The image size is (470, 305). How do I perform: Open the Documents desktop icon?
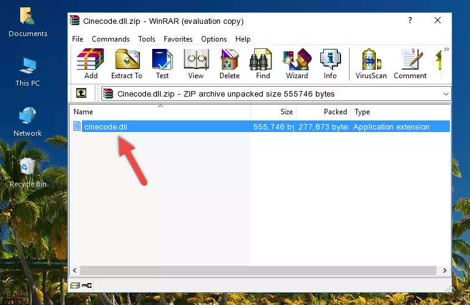coord(28,23)
